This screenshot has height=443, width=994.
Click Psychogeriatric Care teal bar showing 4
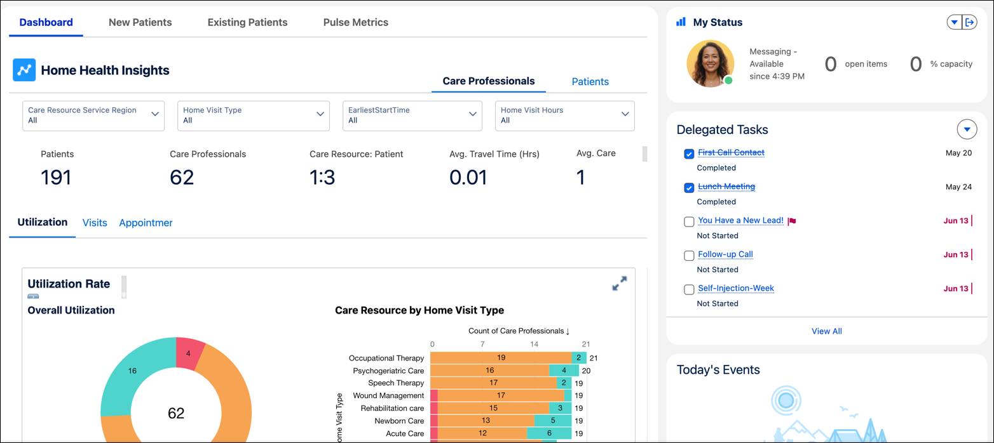click(x=564, y=371)
